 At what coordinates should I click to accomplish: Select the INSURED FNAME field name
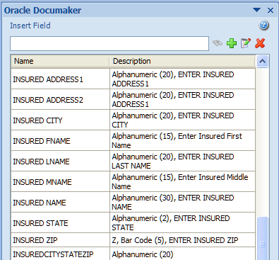[42, 141]
